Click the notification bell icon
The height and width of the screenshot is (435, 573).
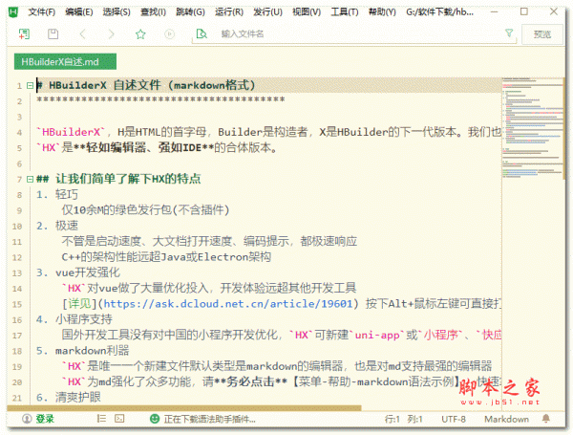click(546, 419)
